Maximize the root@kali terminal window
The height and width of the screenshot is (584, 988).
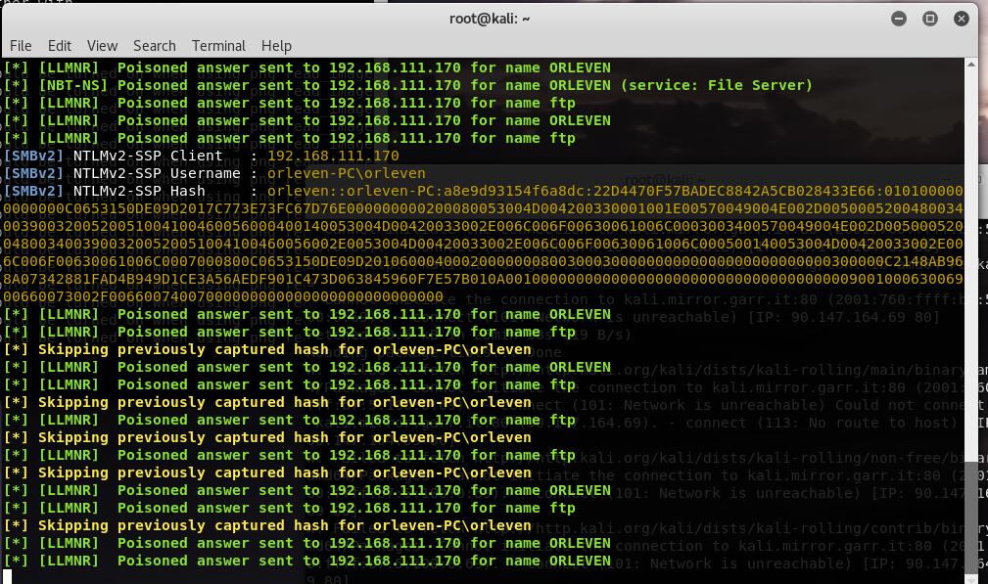[930, 18]
